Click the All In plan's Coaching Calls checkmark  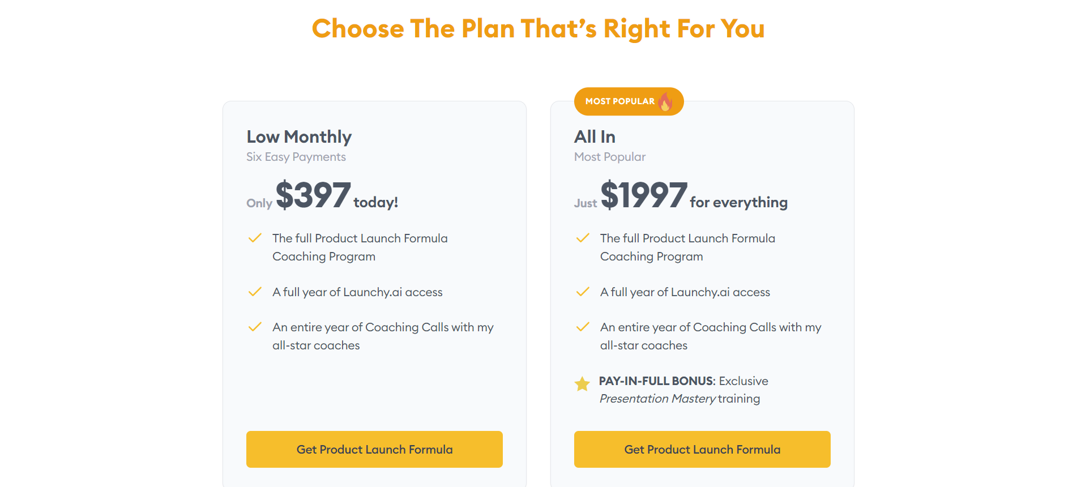pyautogui.click(x=583, y=327)
